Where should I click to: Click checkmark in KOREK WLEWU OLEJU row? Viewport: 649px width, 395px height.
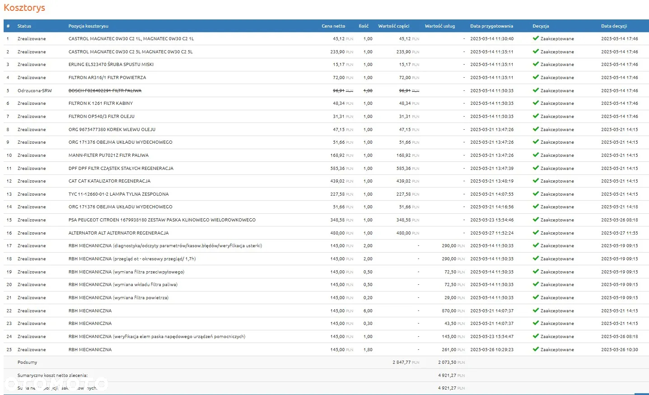pos(536,129)
